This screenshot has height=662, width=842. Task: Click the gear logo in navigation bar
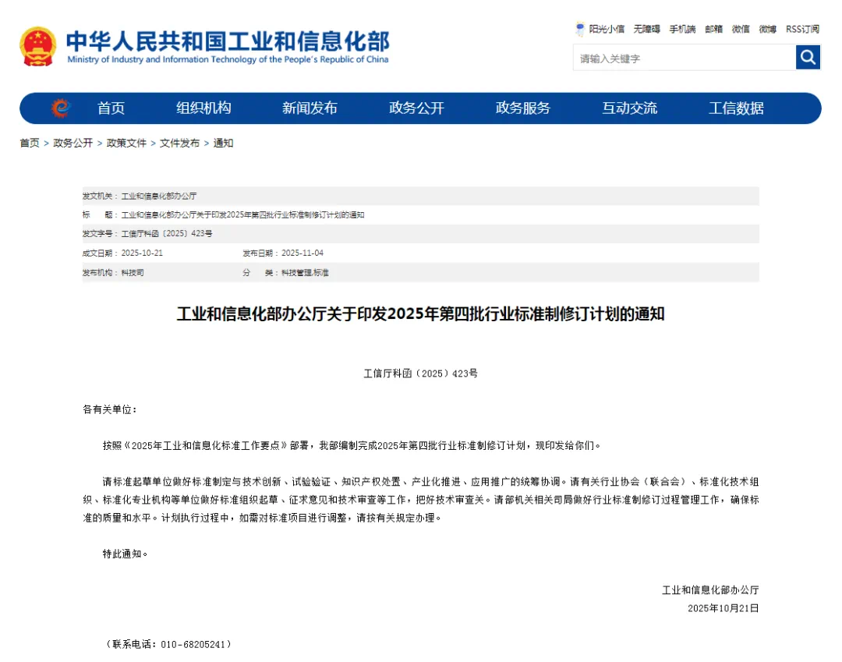pos(60,108)
